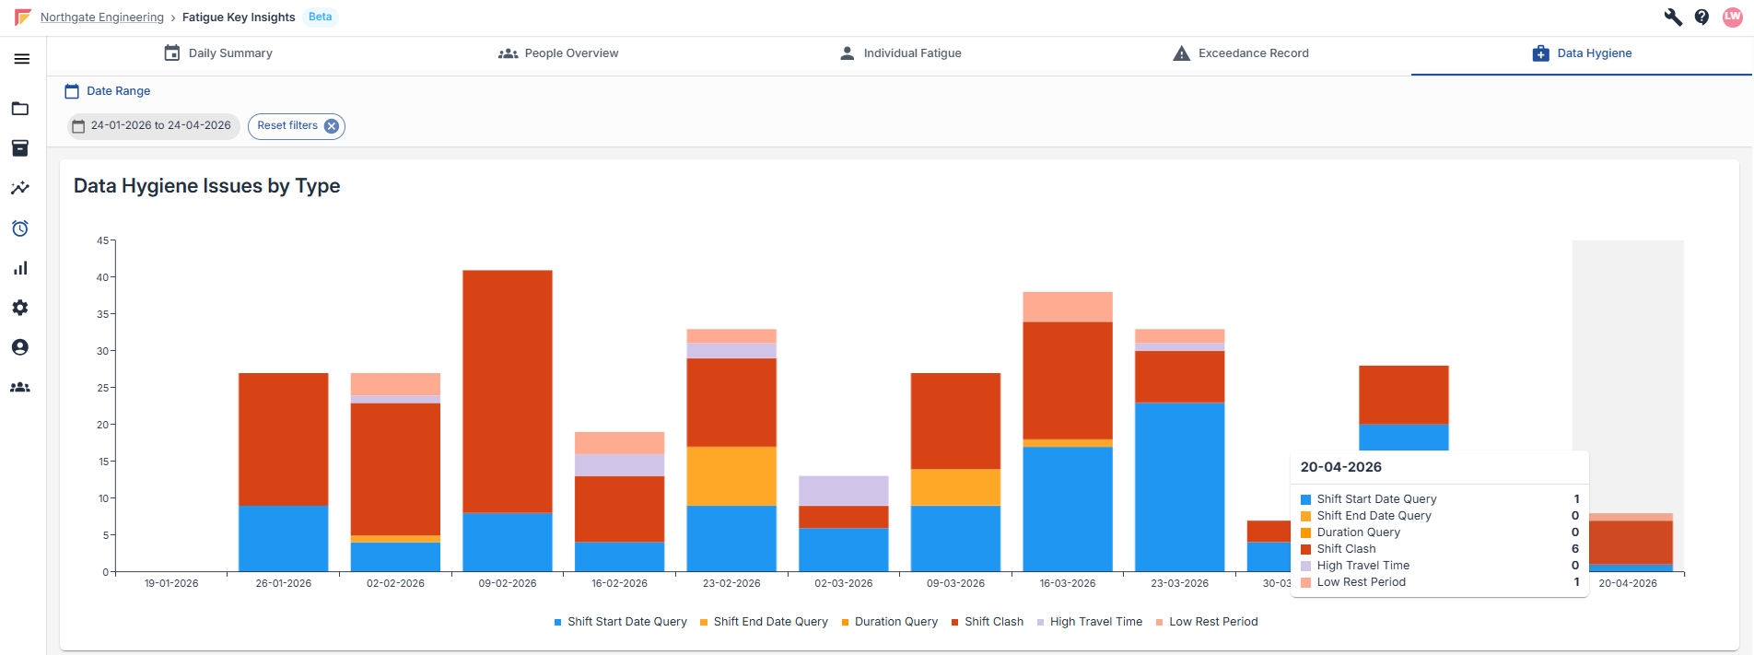Open the bar chart sidebar icon

coord(20,268)
